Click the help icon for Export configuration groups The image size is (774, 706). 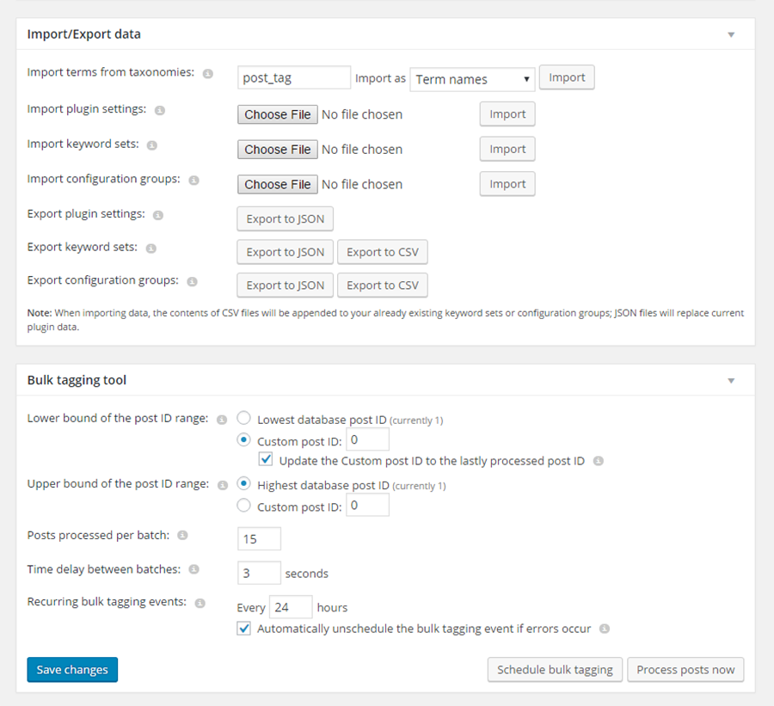coord(191,281)
